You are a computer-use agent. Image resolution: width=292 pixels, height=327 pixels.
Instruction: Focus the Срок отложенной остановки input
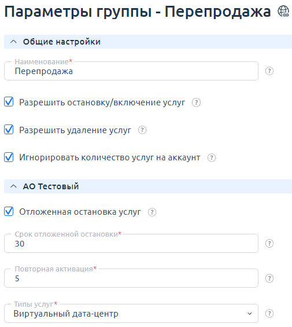131,244
